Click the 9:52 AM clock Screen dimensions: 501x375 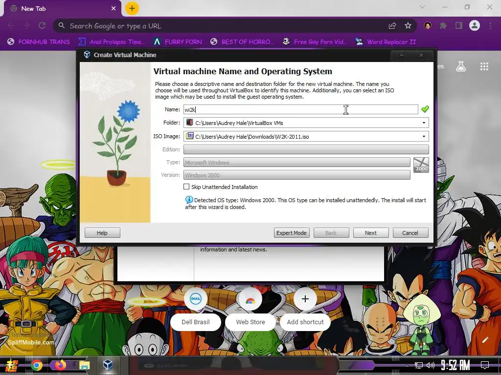(x=455, y=365)
